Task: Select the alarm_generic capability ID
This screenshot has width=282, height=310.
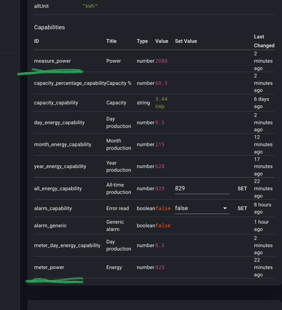Action: point(50,226)
